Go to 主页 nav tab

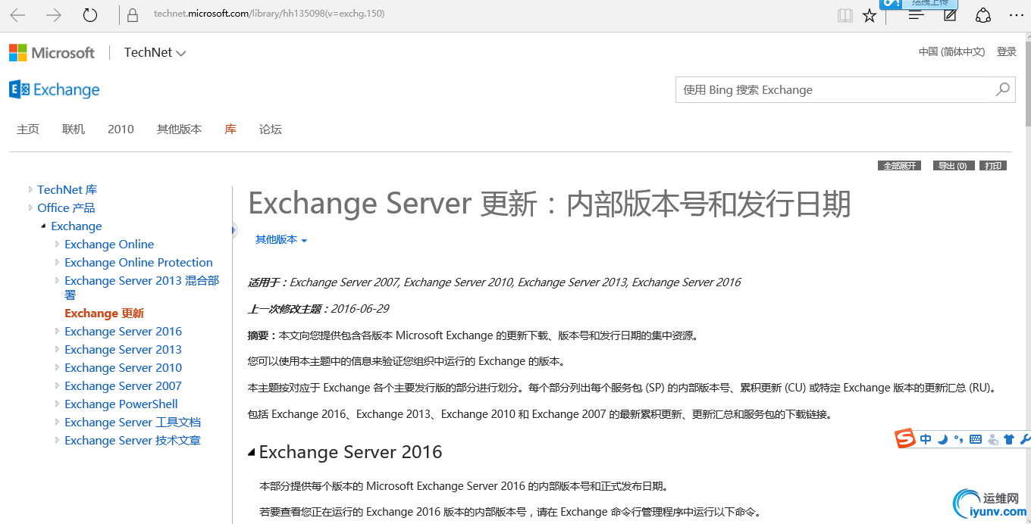point(28,129)
